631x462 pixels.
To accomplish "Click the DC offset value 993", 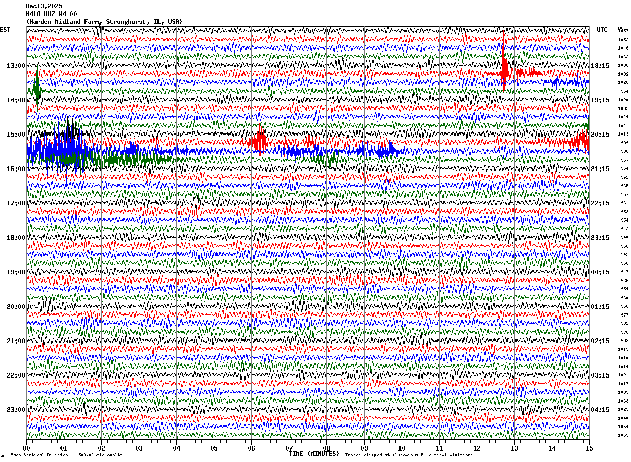I will (624, 341).
